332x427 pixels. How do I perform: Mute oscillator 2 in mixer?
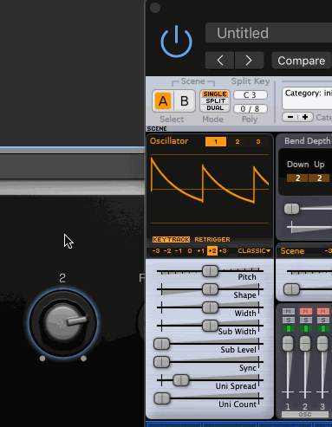tap(305, 311)
